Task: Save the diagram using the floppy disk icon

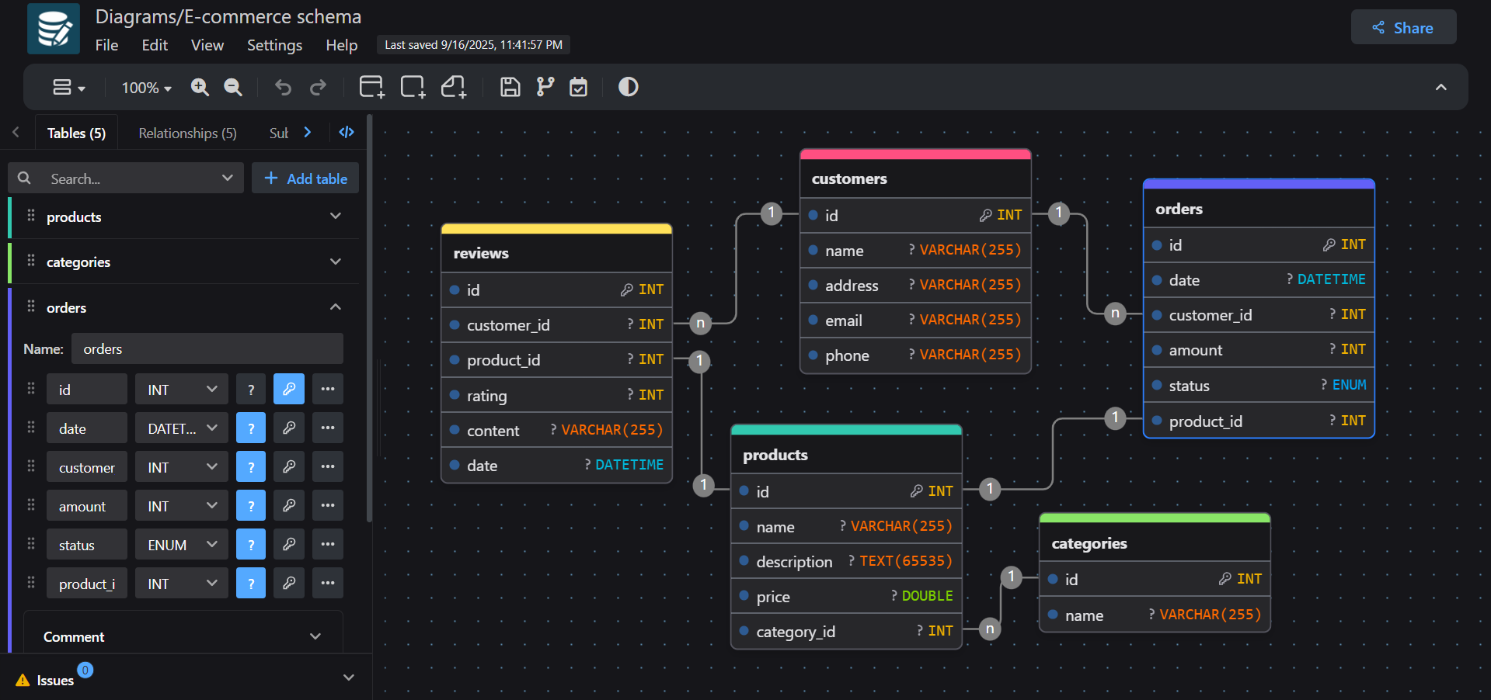Action: click(510, 87)
